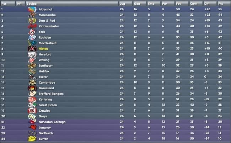This screenshot has height=143, width=231.
Task: Select the Macclesfield team name
Action: (48, 43)
